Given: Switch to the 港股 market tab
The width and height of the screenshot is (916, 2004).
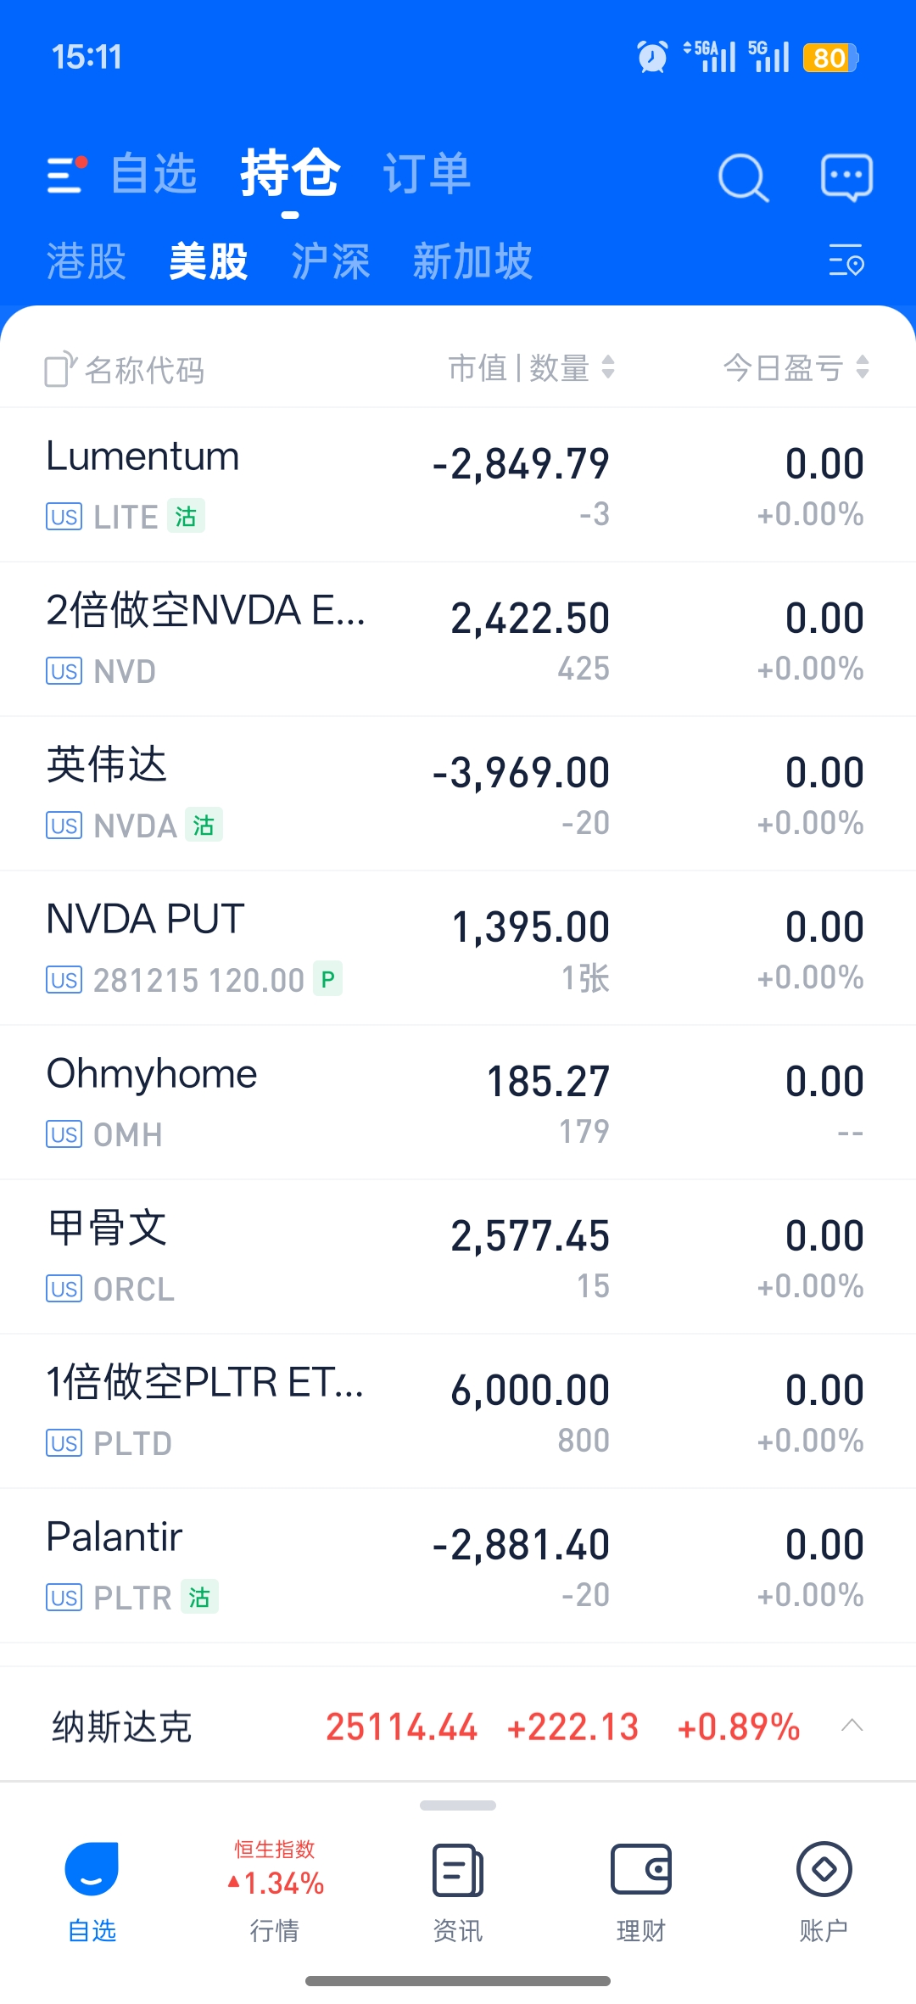Looking at the screenshot, I should coord(87,261).
